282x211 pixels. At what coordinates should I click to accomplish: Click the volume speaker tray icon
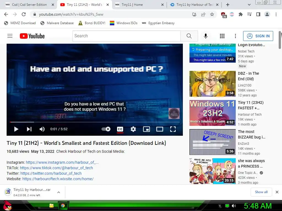[x=234, y=206]
